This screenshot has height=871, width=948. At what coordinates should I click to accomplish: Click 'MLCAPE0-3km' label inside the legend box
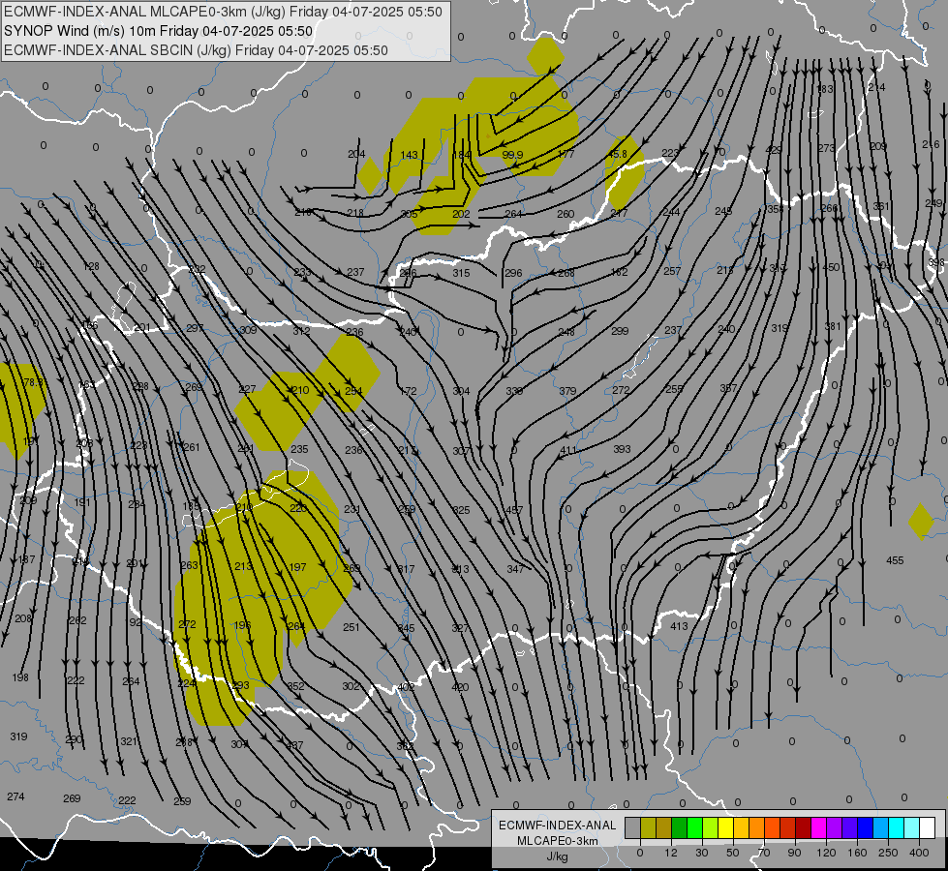pyautogui.click(x=557, y=841)
